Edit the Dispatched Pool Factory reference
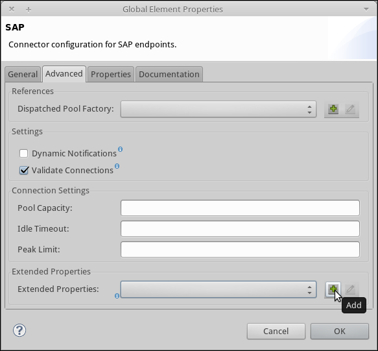Screen dimensions: 378x351 [x=350, y=109]
